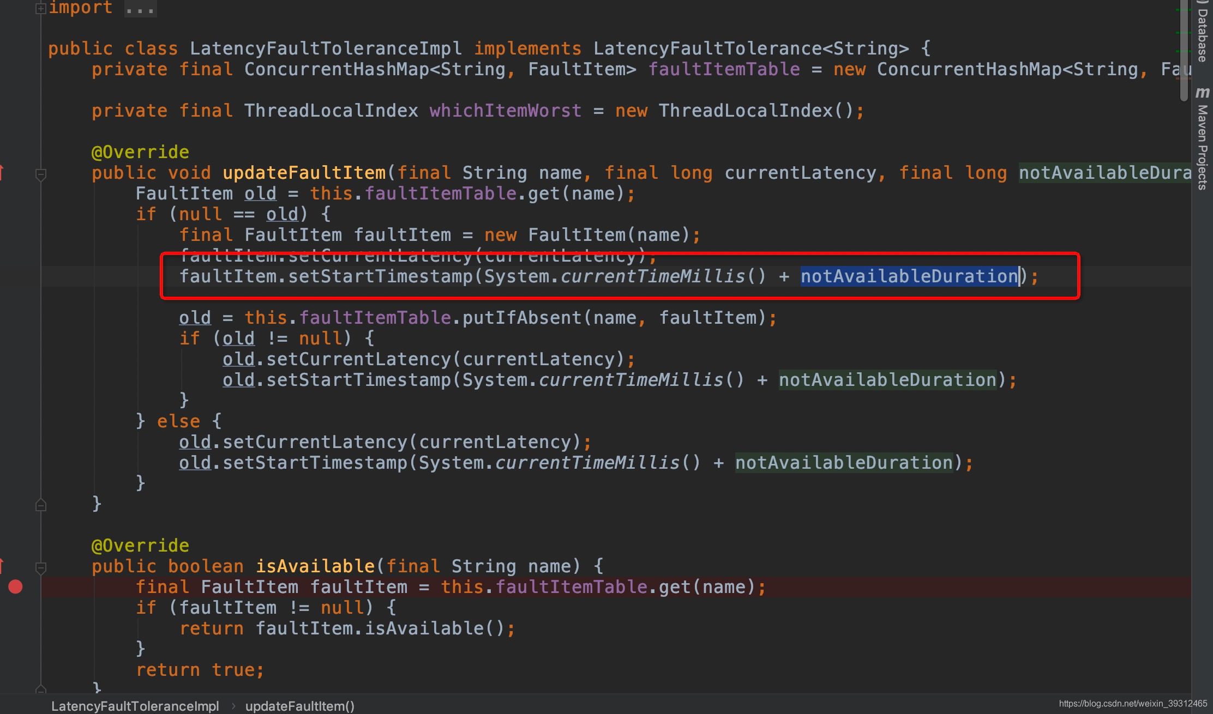Image resolution: width=1213 pixels, height=714 pixels.
Task: Click the whichItemWorst field name
Action: 506,111
